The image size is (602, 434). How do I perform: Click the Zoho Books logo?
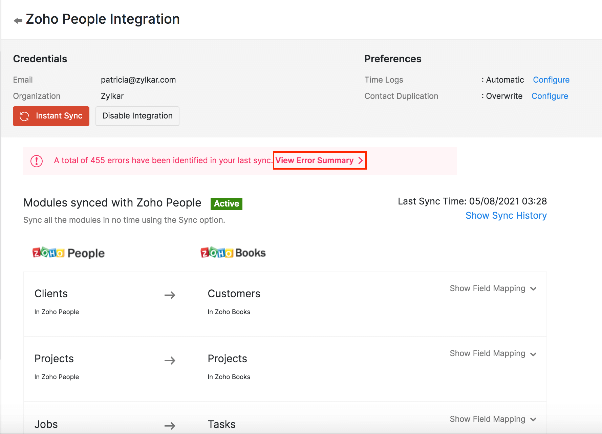[x=233, y=253]
